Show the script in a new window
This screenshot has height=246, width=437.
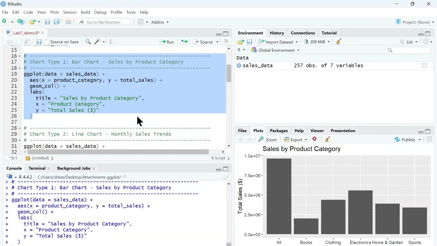[x=28, y=42]
